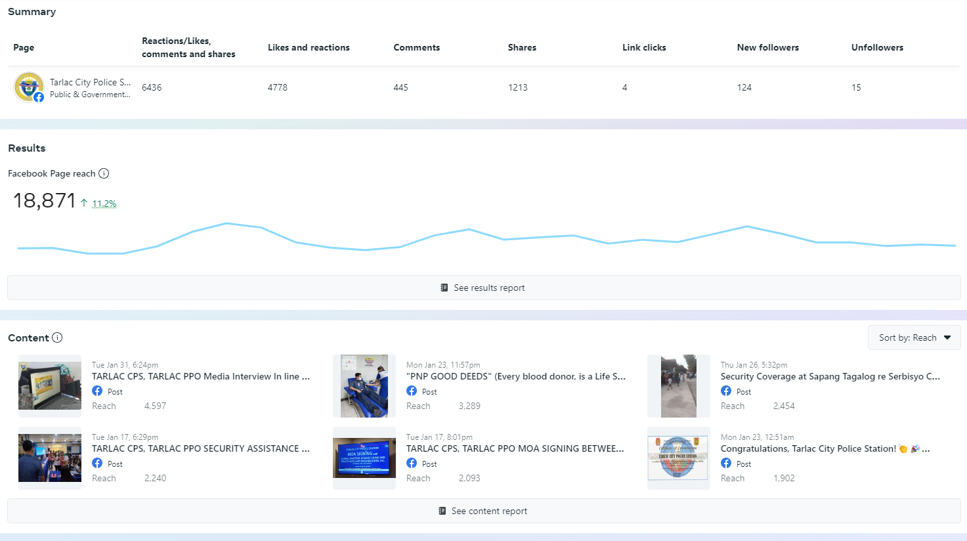The image size is (967, 541).
Task: Click info icon next to Facebook Page reach
Action: point(104,173)
